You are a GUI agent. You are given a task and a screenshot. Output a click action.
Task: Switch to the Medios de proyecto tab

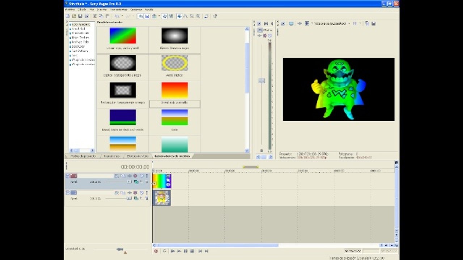click(83, 156)
